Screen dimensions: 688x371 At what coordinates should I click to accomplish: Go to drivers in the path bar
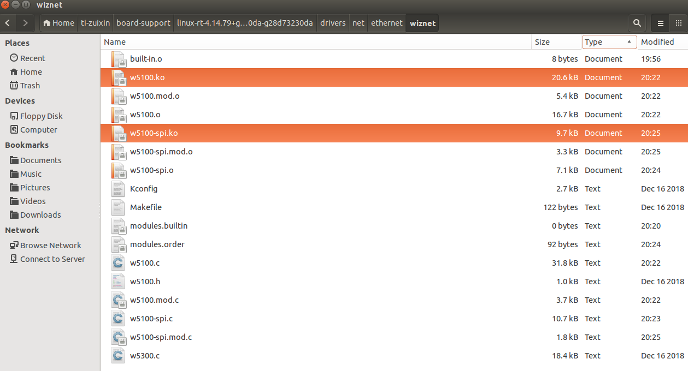tap(333, 23)
